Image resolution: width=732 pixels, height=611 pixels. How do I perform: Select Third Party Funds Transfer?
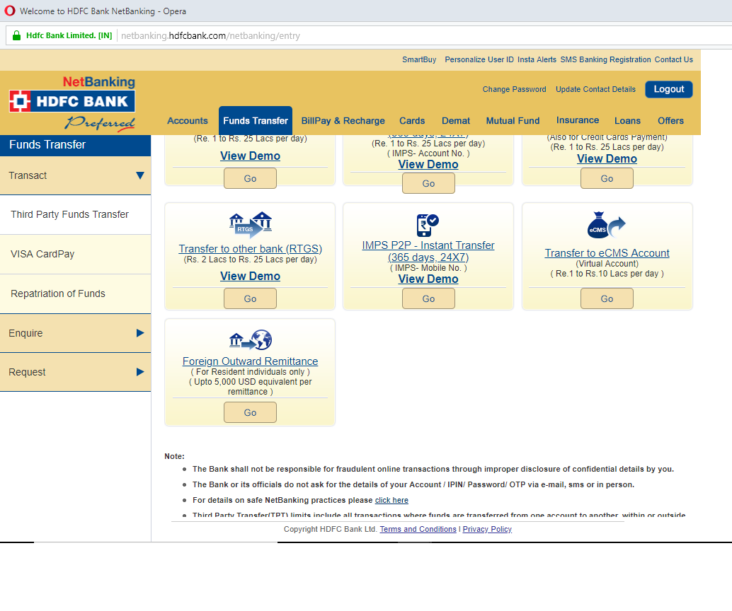point(69,214)
